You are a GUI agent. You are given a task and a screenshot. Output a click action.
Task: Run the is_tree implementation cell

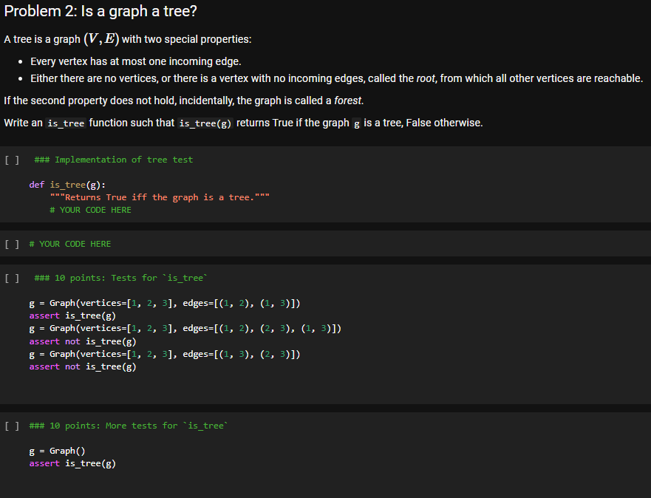[10, 159]
